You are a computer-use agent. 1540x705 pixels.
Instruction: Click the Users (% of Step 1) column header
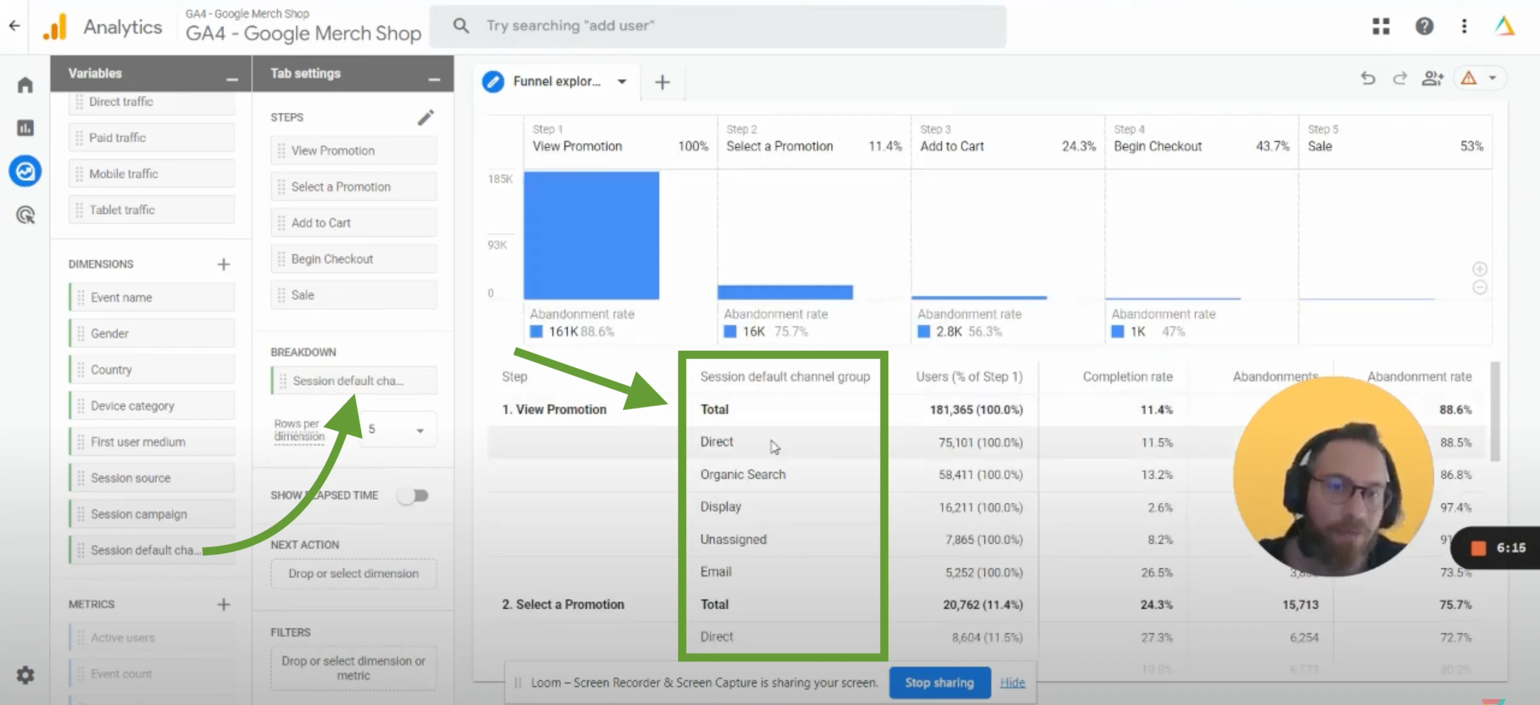click(969, 377)
